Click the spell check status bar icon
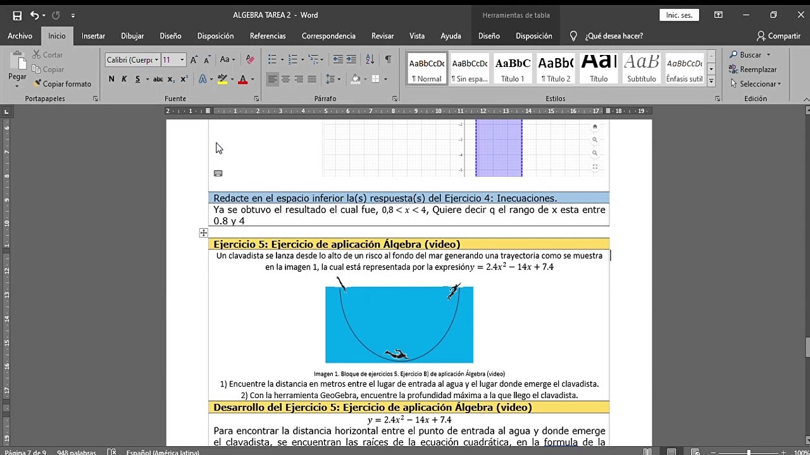810x455 pixels. click(112, 452)
